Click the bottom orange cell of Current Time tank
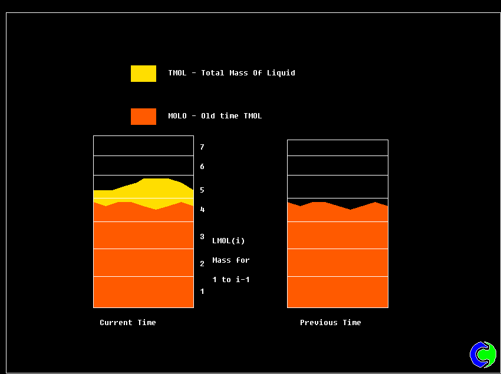 (x=143, y=292)
